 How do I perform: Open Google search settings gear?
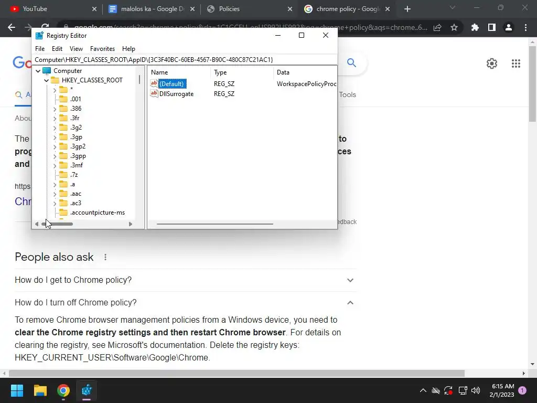coord(492,63)
